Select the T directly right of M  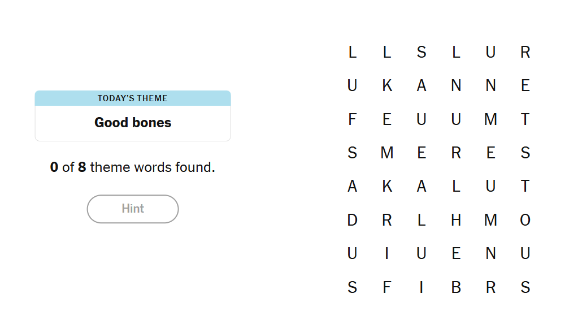coord(525,119)
